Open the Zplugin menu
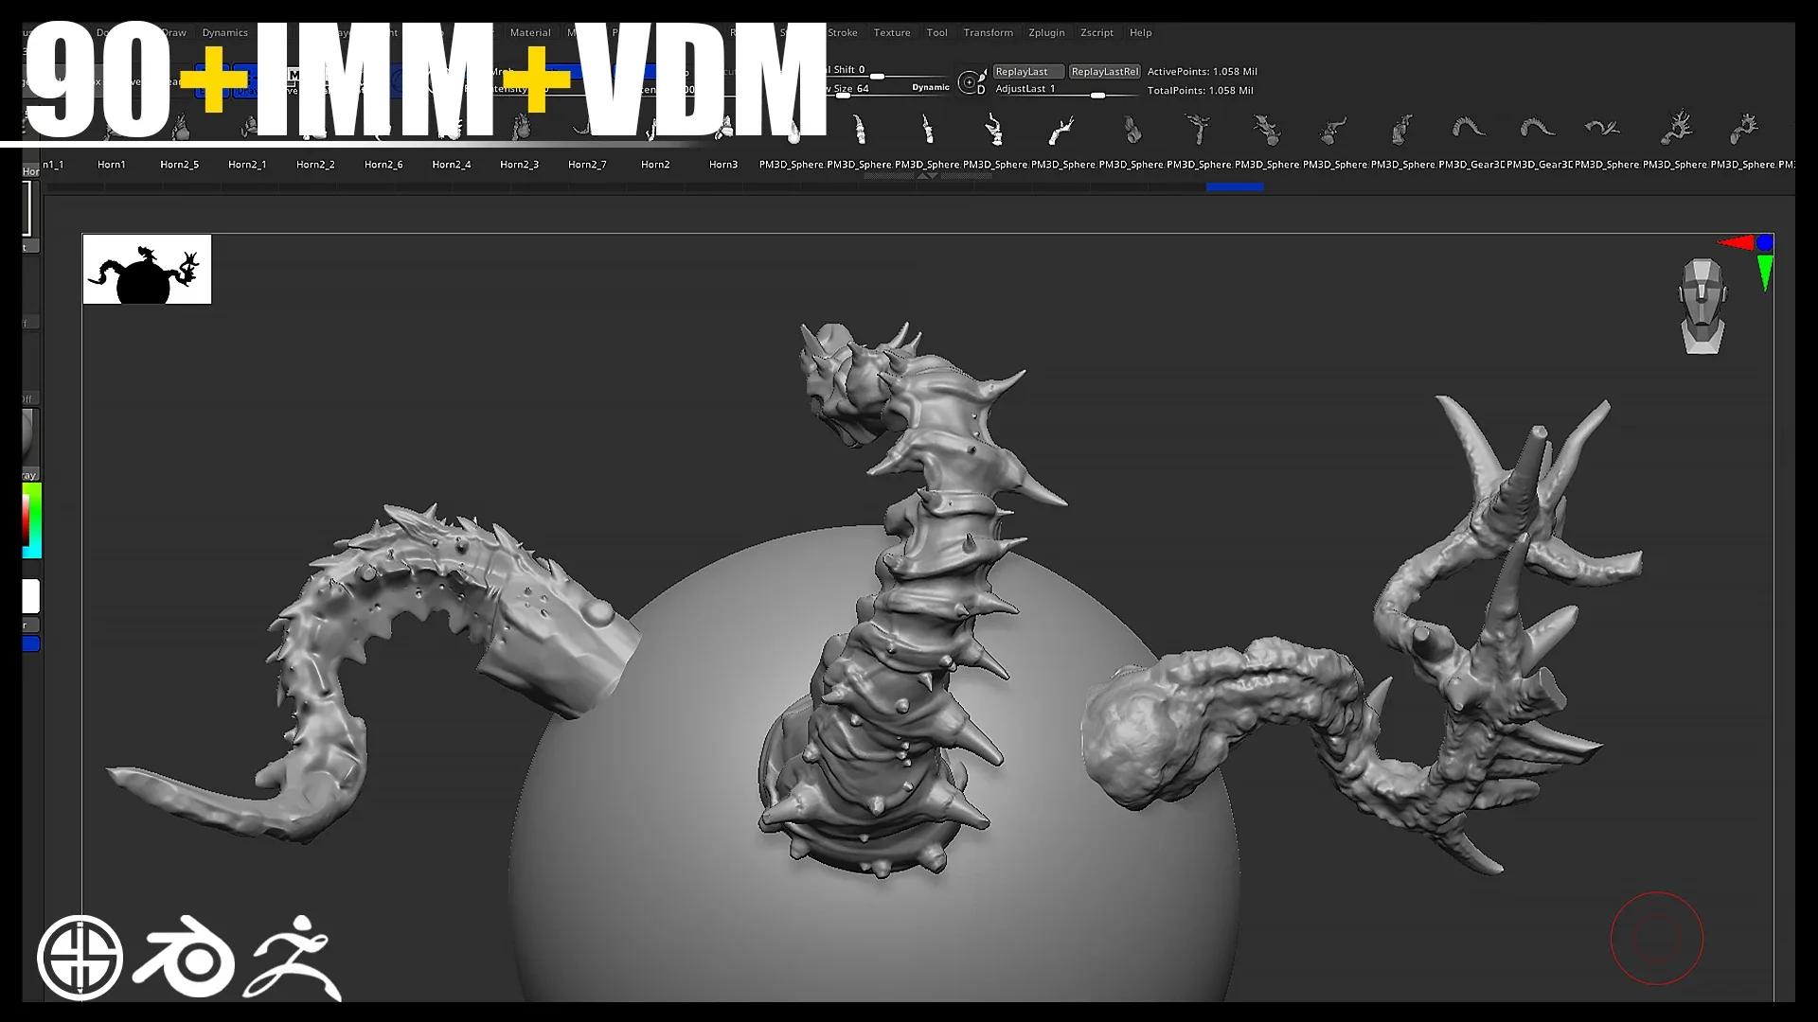 1046,32
